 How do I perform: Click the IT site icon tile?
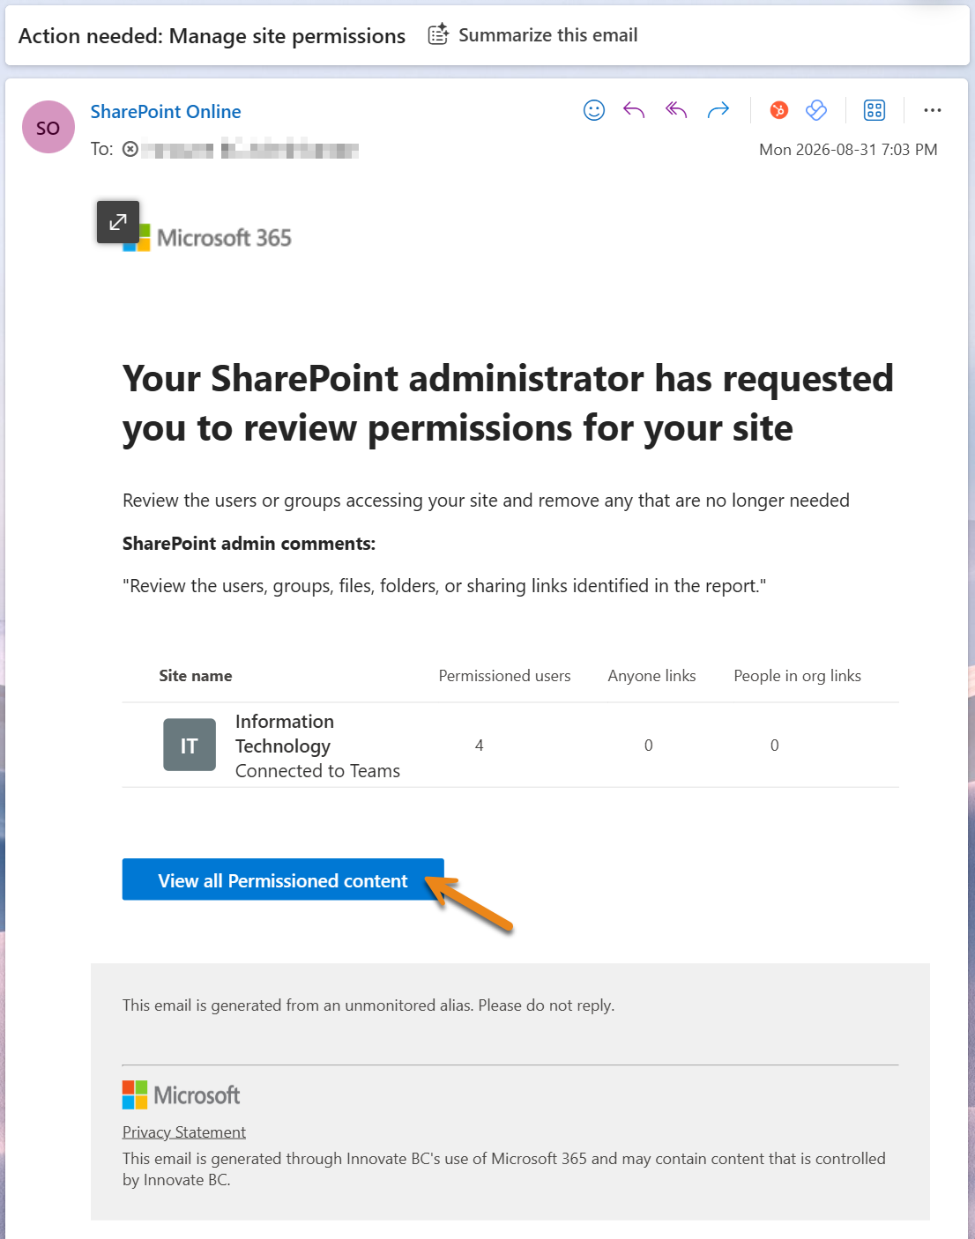[190, 745]
